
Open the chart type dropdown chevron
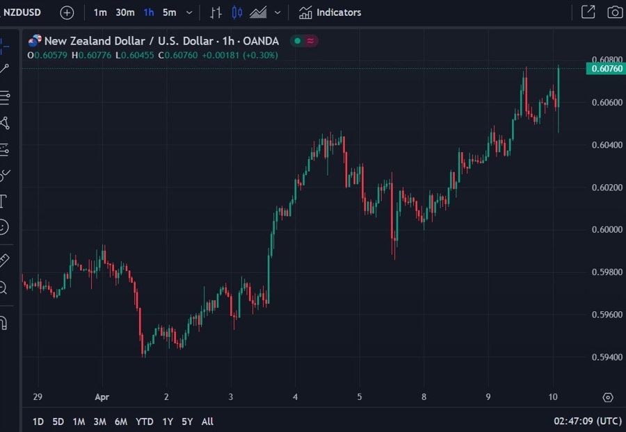tap(277, 12)
